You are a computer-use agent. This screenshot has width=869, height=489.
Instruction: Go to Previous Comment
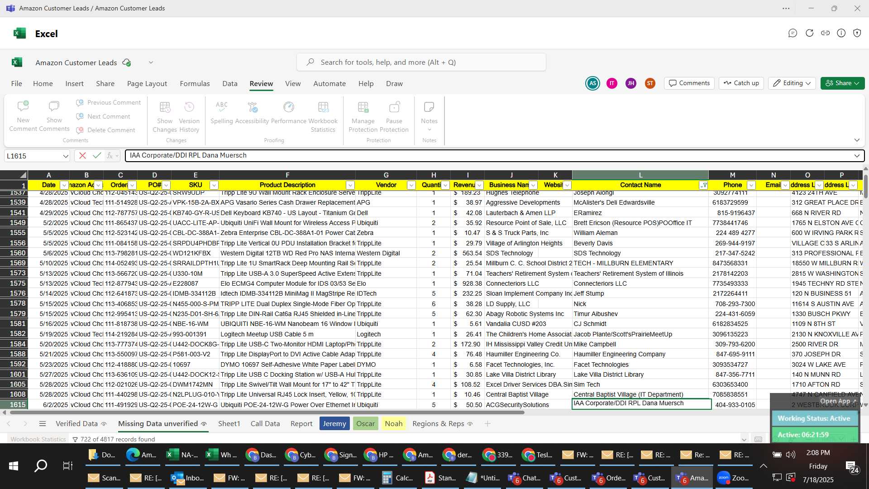coord(108,103)
